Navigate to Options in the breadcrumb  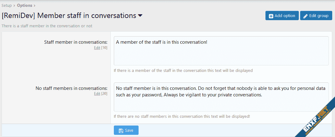point(25,6)
